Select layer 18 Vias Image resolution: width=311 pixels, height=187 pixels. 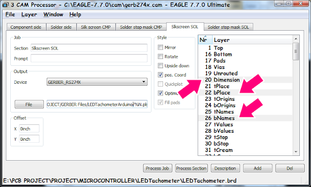click(245, 67)
